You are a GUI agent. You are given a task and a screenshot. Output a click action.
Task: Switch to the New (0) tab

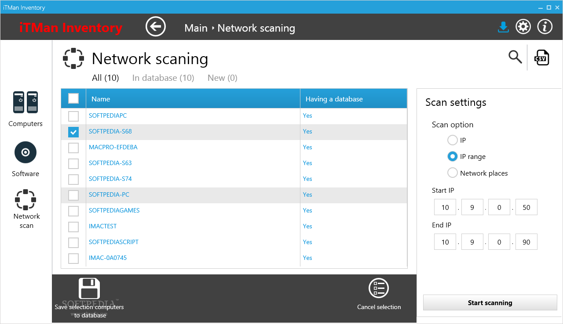click(x=223, y=78)
